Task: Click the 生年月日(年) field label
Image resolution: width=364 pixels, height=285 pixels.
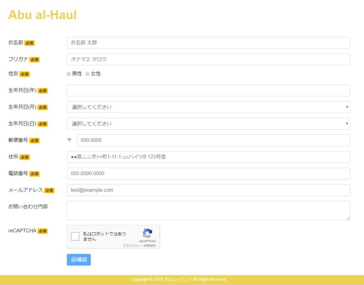Action: pos(22,90)
